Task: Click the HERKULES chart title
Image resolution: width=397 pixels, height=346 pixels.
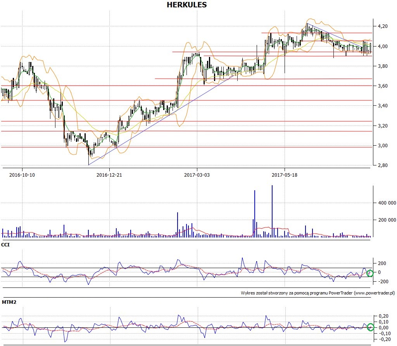Action: click(186, 5)
